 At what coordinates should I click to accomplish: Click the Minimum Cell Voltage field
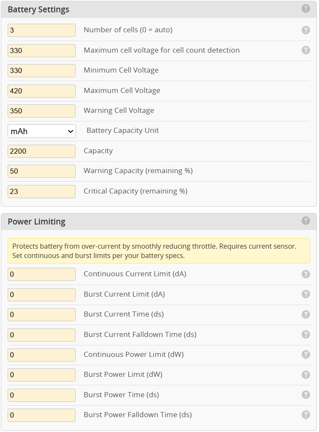coord(42,70)
